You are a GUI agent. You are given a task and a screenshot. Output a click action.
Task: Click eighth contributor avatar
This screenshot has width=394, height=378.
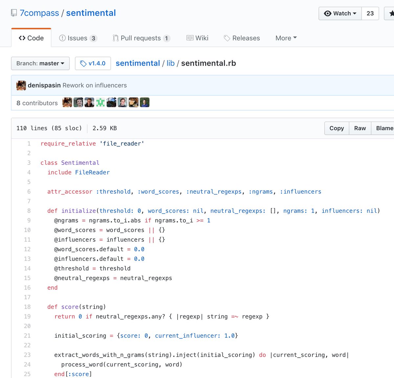click(x=144, y=102)
